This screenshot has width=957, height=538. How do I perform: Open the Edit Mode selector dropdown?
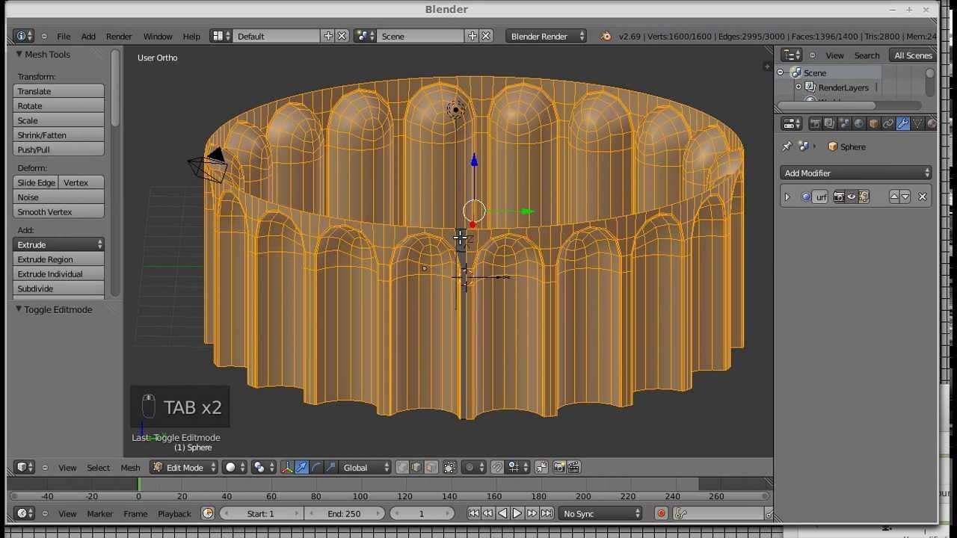click(x=184, y=468)
